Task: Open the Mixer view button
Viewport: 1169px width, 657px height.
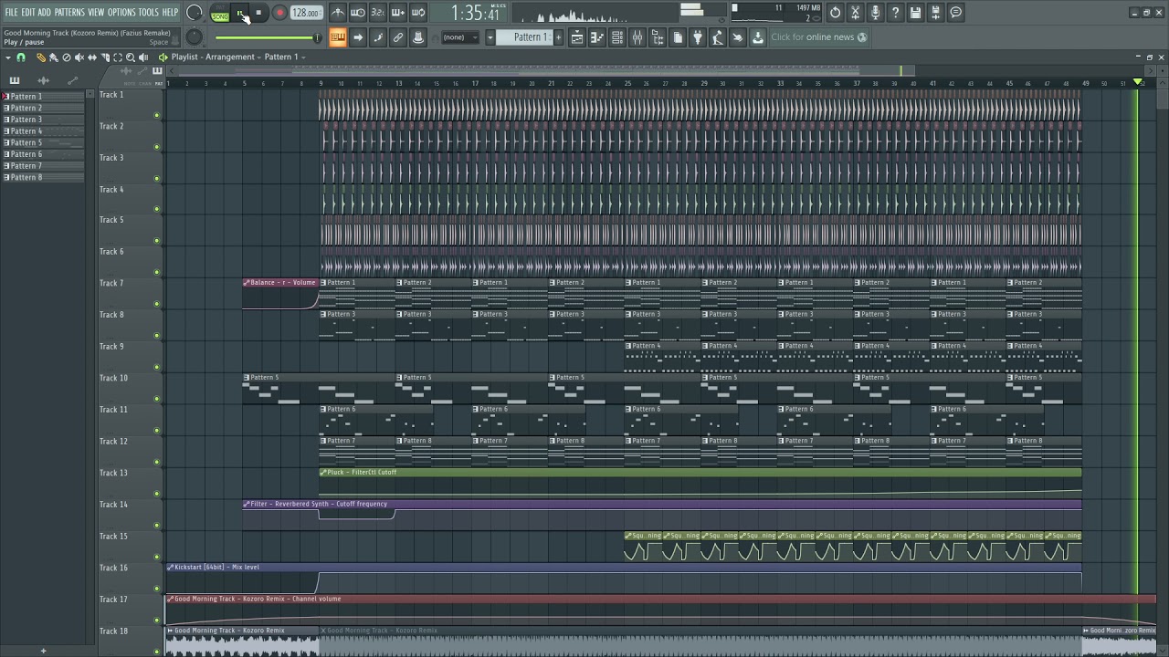Action: click(x=637, y=37)
